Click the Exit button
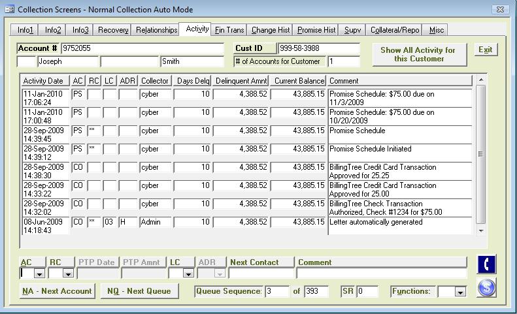Screen dimensions: 517x314 point(485,50)
